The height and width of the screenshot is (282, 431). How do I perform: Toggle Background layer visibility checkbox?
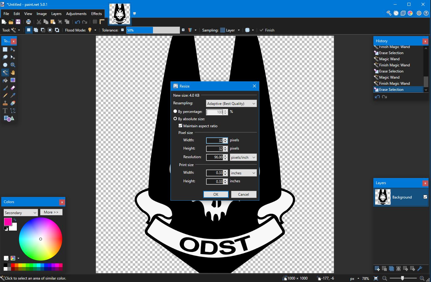(425, 197)
